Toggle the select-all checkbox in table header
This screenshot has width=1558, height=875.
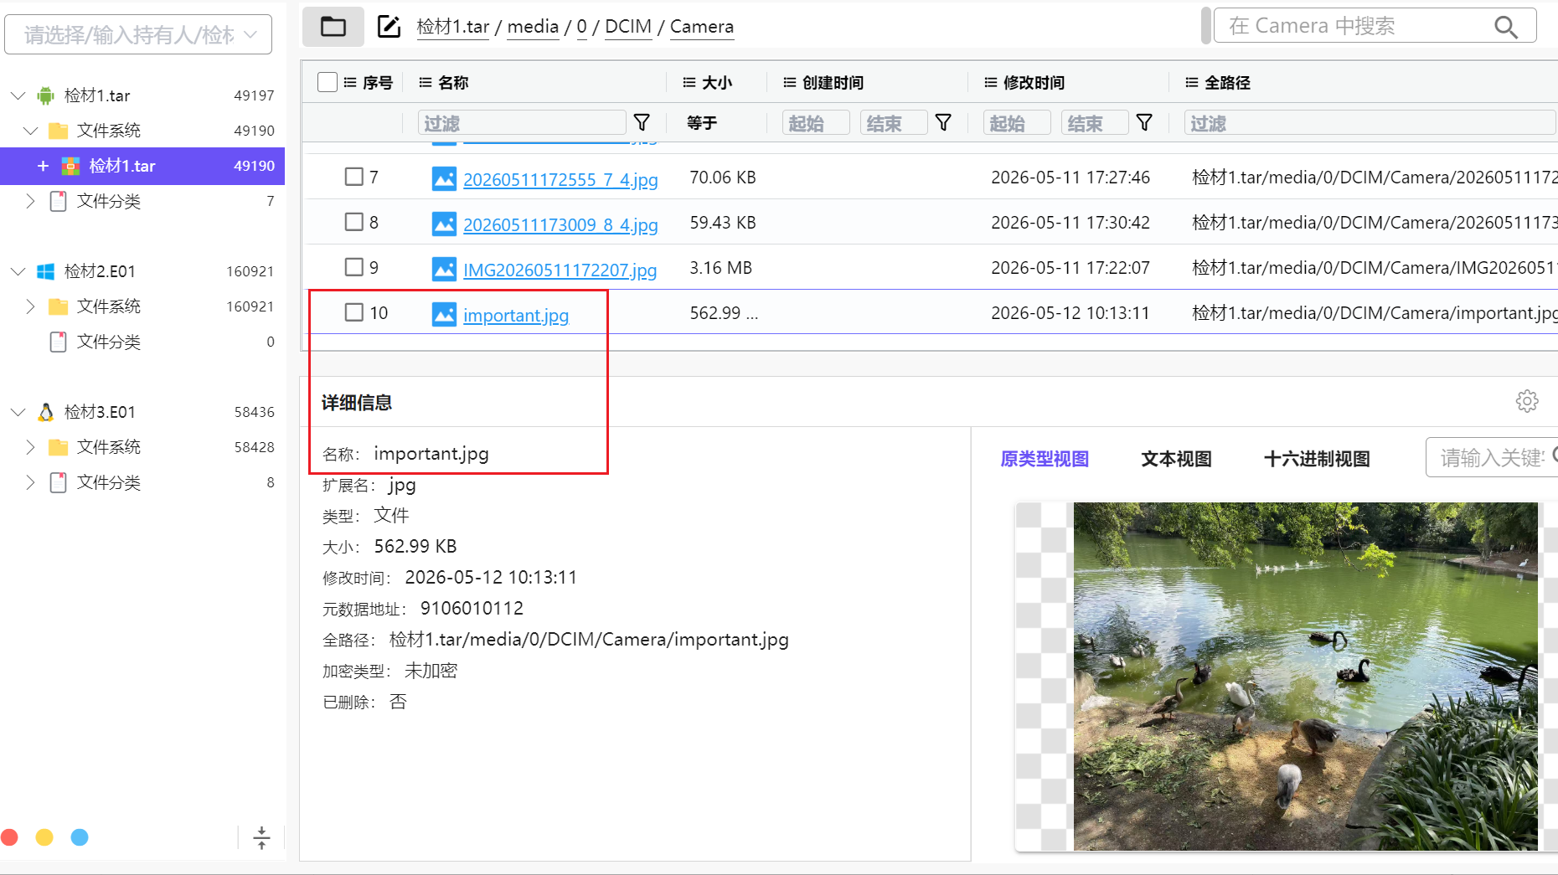328,82
